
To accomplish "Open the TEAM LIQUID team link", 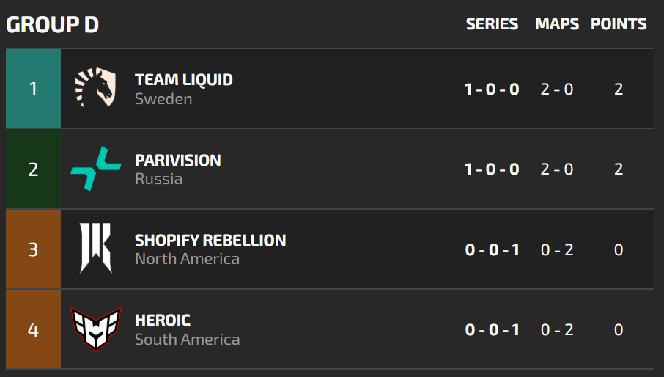I will tap(184, 80).
